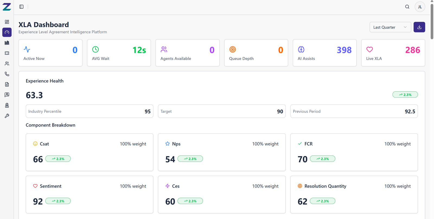Screen dimensions: 434x219
Task: Expand the Last Quarter period dropdown
Action: (x=390, y=27)
